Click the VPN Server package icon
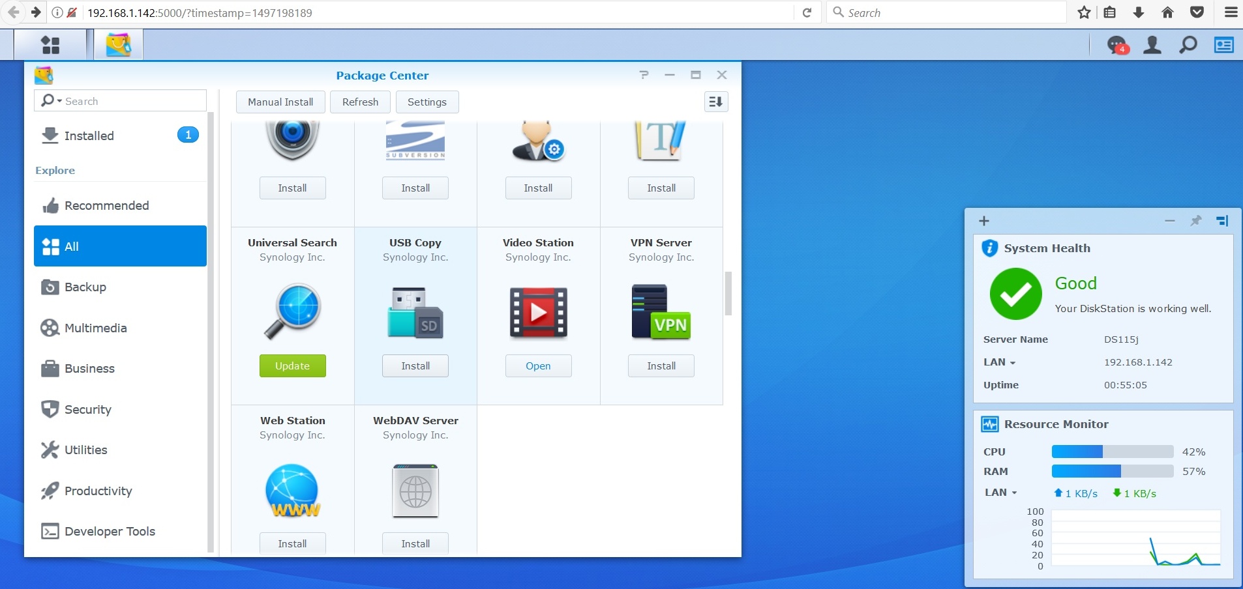 point(661,312)
